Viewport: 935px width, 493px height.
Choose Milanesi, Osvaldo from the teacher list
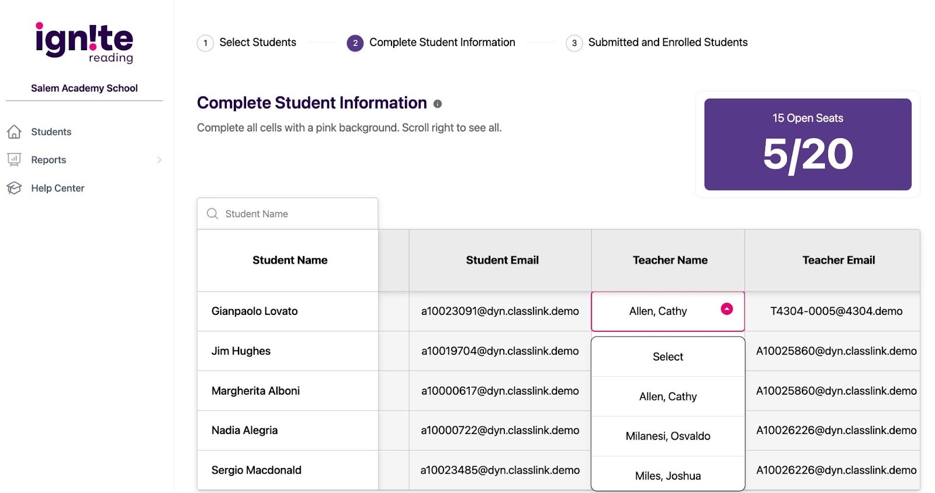[667, 436]
